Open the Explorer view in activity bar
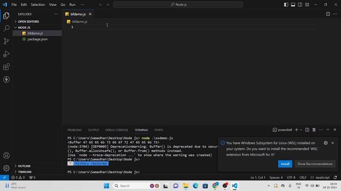 6,15
